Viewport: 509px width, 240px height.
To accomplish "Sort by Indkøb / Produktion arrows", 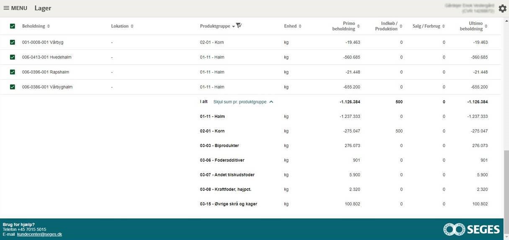I will [401, 26].
